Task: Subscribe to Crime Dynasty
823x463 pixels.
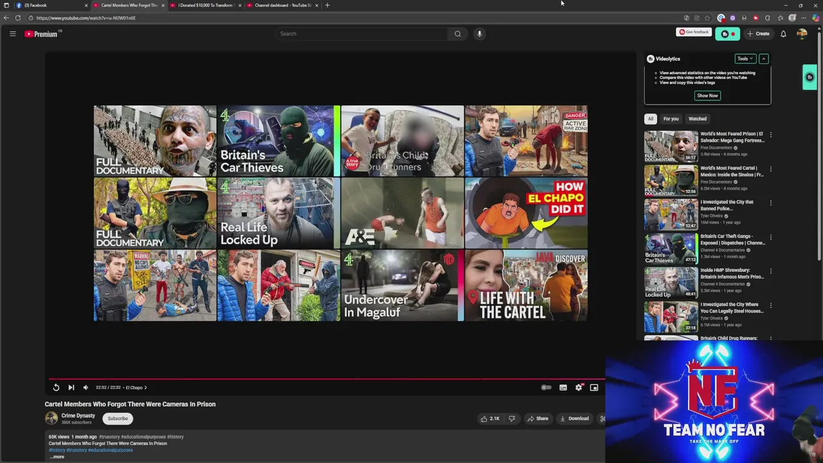Action: [118, 419]
